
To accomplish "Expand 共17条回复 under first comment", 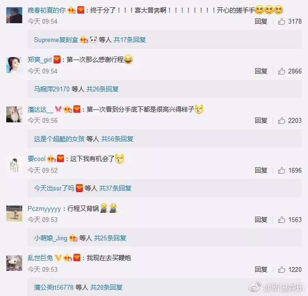I will tap(130, 40).
